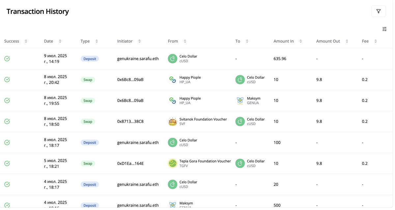Screen dimensions: 395x210
Task: Click the Amount Out header label
Action: [x=328, y=41]
